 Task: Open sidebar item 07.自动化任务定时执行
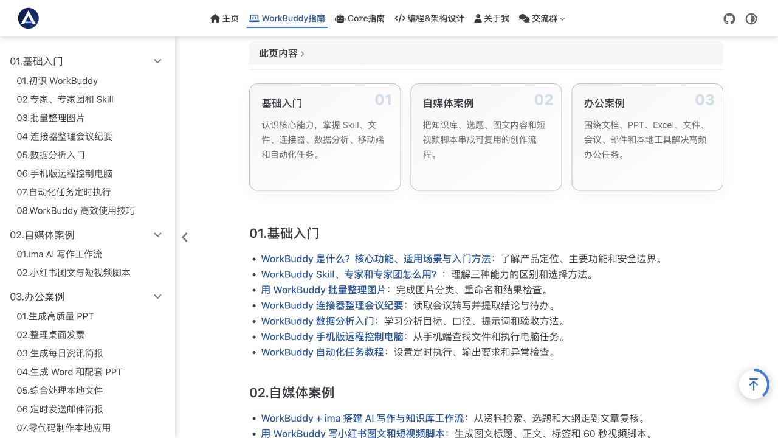(x=64, y=192)
